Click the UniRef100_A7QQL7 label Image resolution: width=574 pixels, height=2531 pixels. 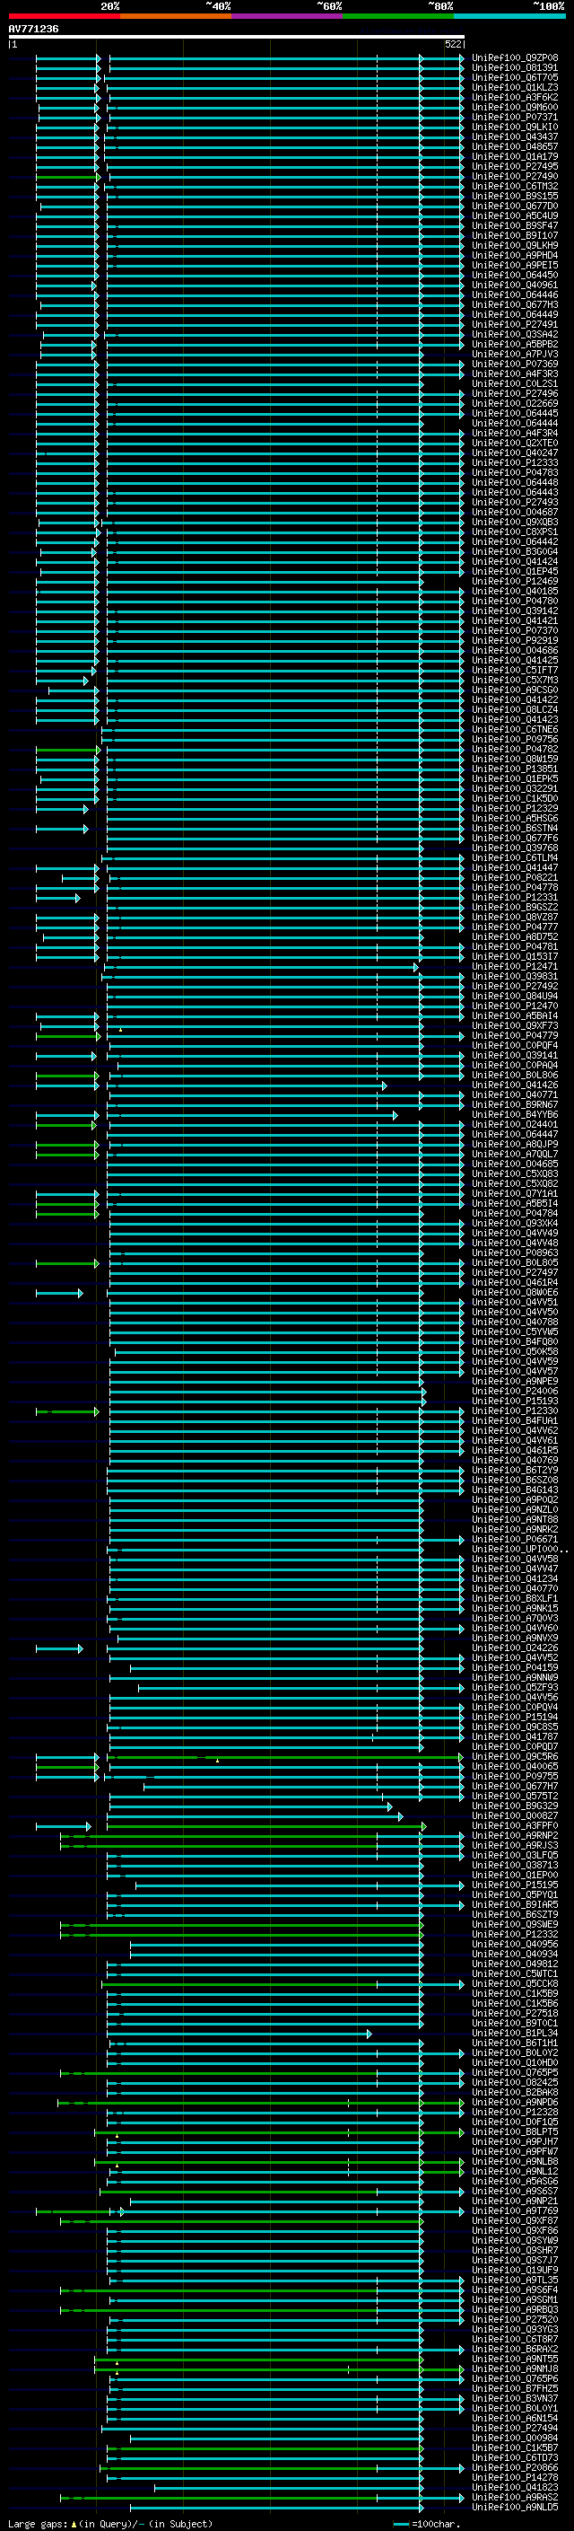click(515, 1155)
